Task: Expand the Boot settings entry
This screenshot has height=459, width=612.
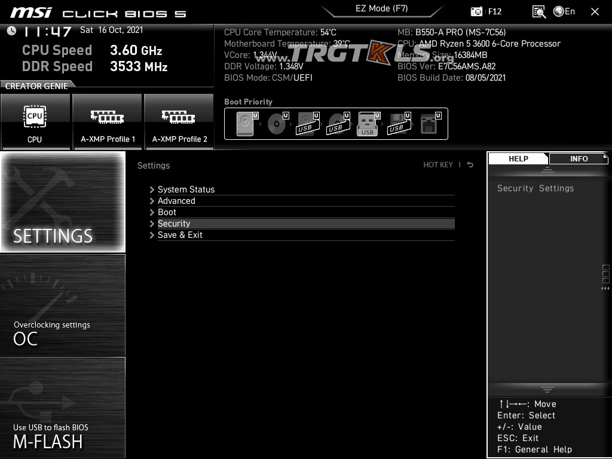Action: (x=167, y=212)
